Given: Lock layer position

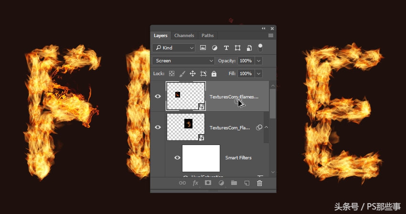Looking at the screenshot, I should [x=192, y=74].
